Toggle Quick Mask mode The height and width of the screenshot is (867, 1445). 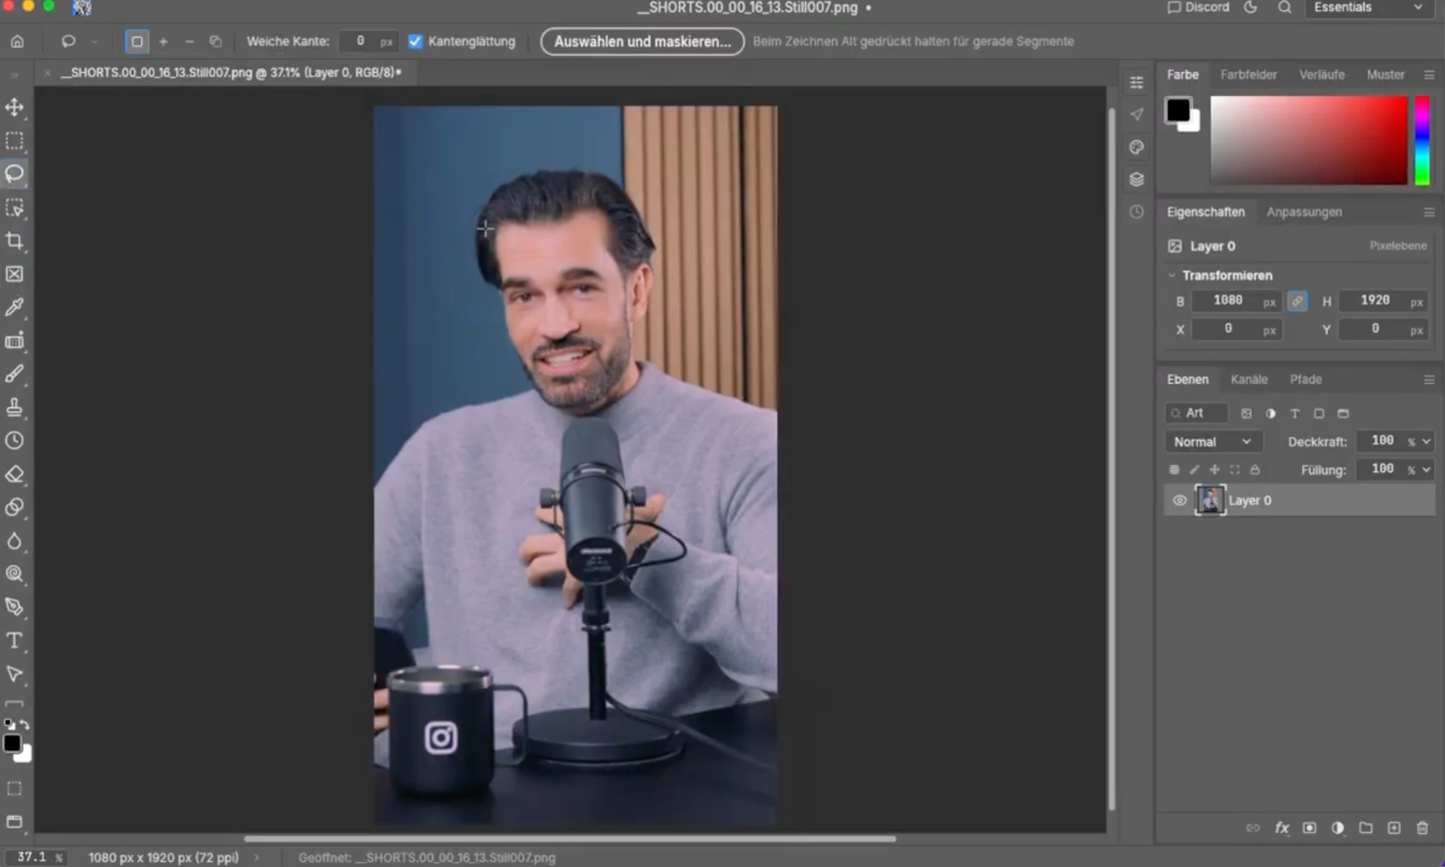coord(14,788)
